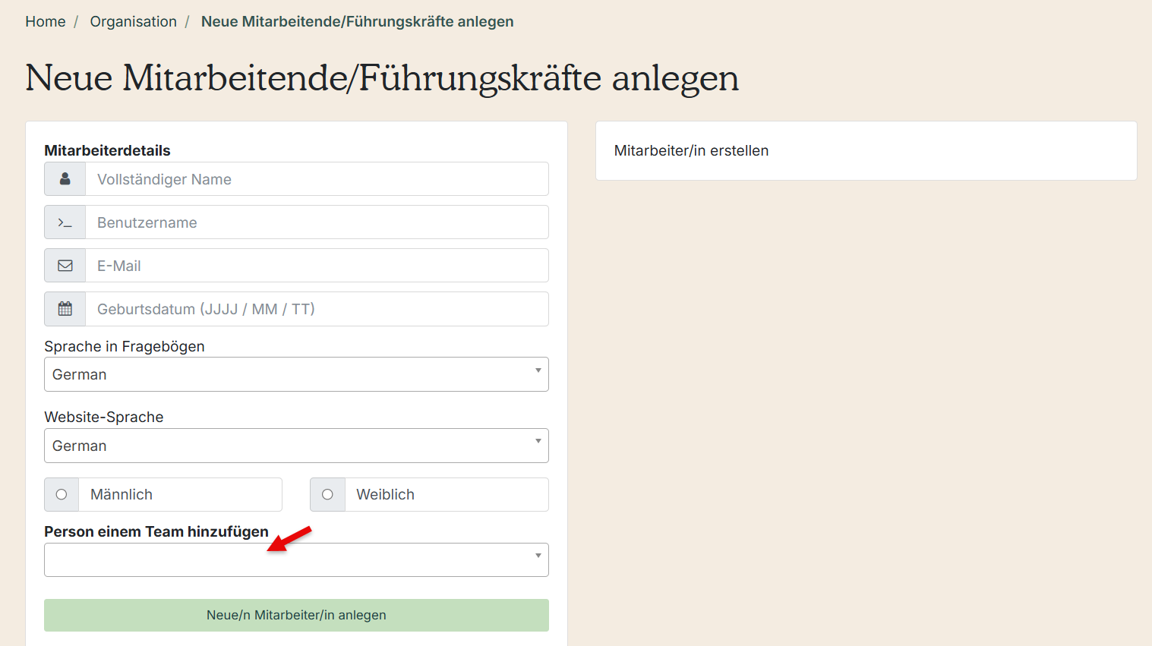This screenshot has height=646, width=1152.
Task: Click the page title Neue Mitarbeitende/Führungskräfte anlegen
Action: pos(382,78)
